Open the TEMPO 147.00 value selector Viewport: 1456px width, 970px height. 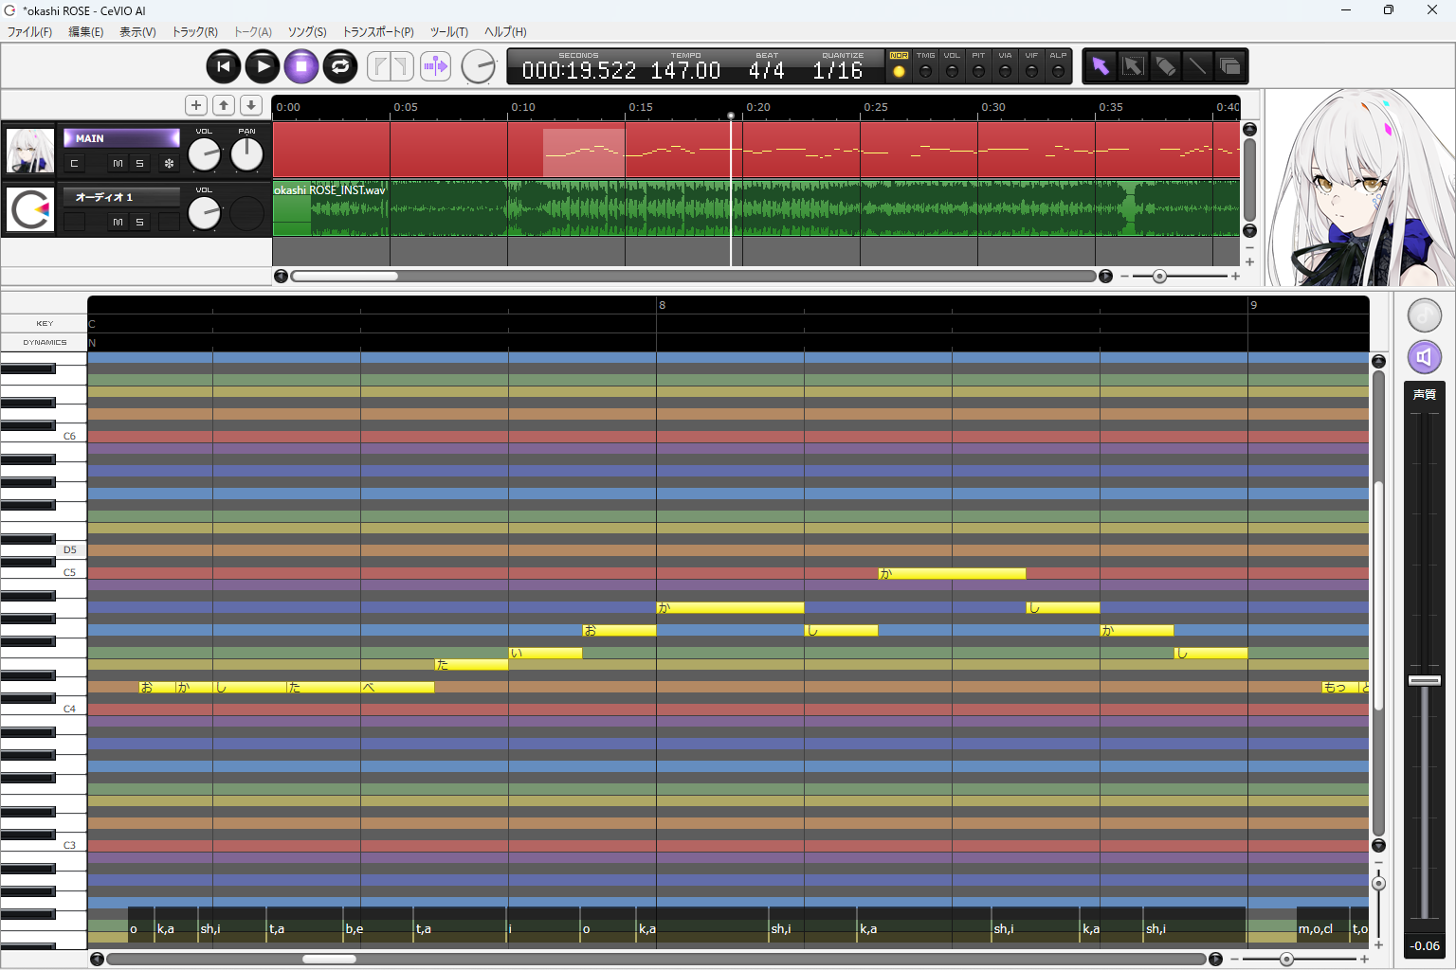pyautogui.click(x=685, y=71)
